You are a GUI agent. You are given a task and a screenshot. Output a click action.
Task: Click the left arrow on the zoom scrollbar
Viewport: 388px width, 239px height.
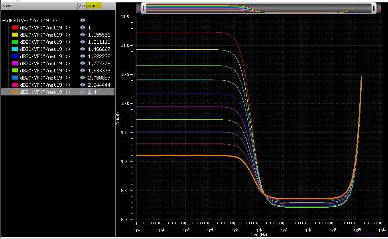138,8
